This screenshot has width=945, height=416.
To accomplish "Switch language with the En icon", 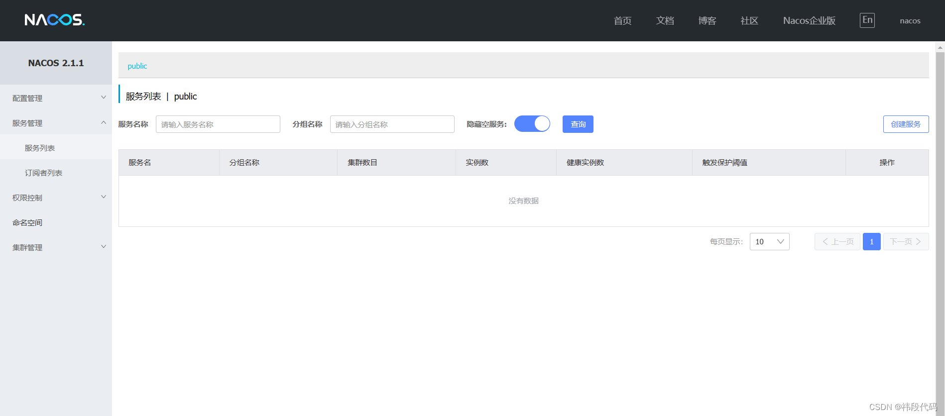I will (x=867, y=20).
